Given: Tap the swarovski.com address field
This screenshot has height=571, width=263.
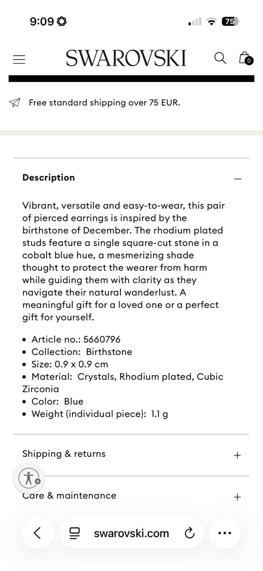Looking at the screenshot, I should [131, 533].
